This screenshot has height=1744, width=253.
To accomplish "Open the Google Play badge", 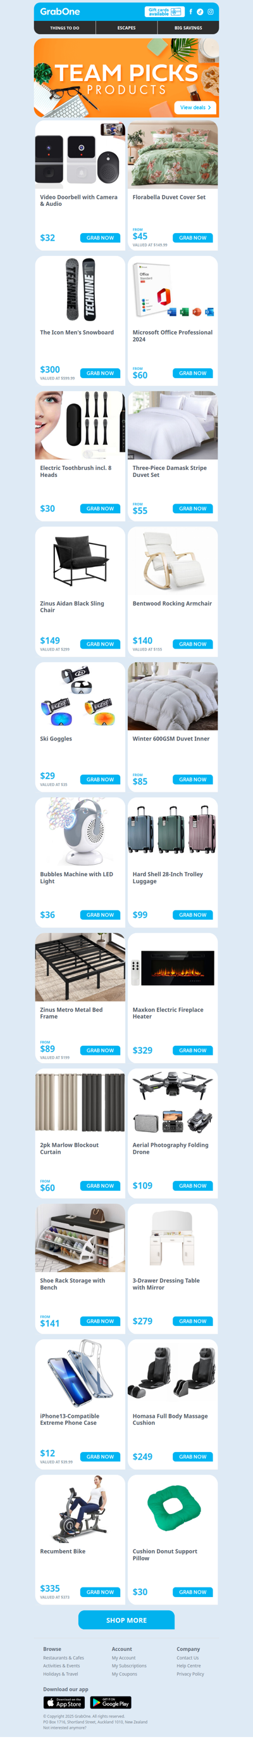I will pos(110,1703).
